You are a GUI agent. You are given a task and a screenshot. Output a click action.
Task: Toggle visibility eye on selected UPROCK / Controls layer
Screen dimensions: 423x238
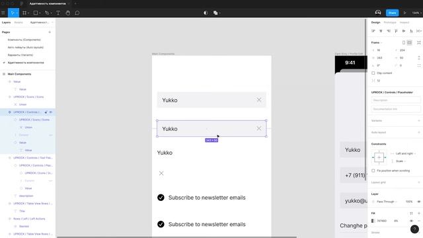coord(50,112)
